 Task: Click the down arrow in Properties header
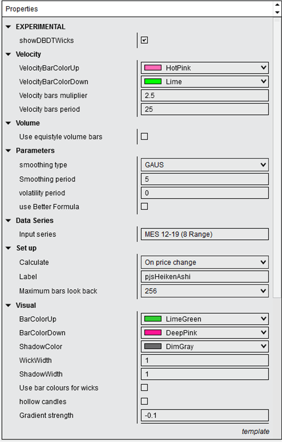(x=277, y=12)
